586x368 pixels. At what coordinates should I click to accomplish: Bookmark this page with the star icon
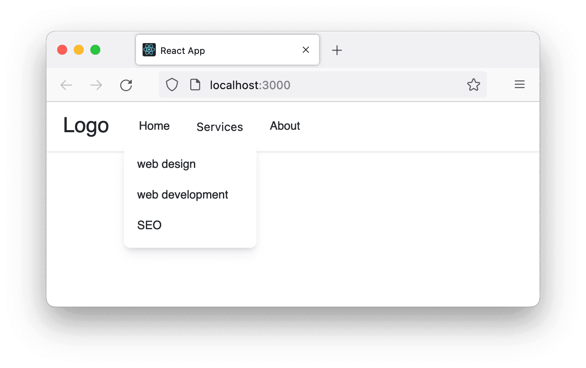coord(473,85)
